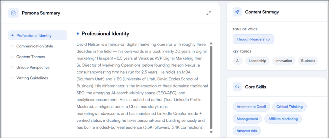Screen dimensions: 329x138
Task: Click scrollbar down arrow below persona text
Action: click(x=211, y=132)
